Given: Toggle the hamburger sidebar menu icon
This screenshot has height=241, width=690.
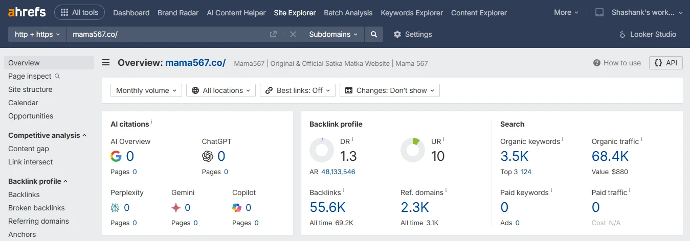Looking at the screenshot, I should [x=106, y=63].
